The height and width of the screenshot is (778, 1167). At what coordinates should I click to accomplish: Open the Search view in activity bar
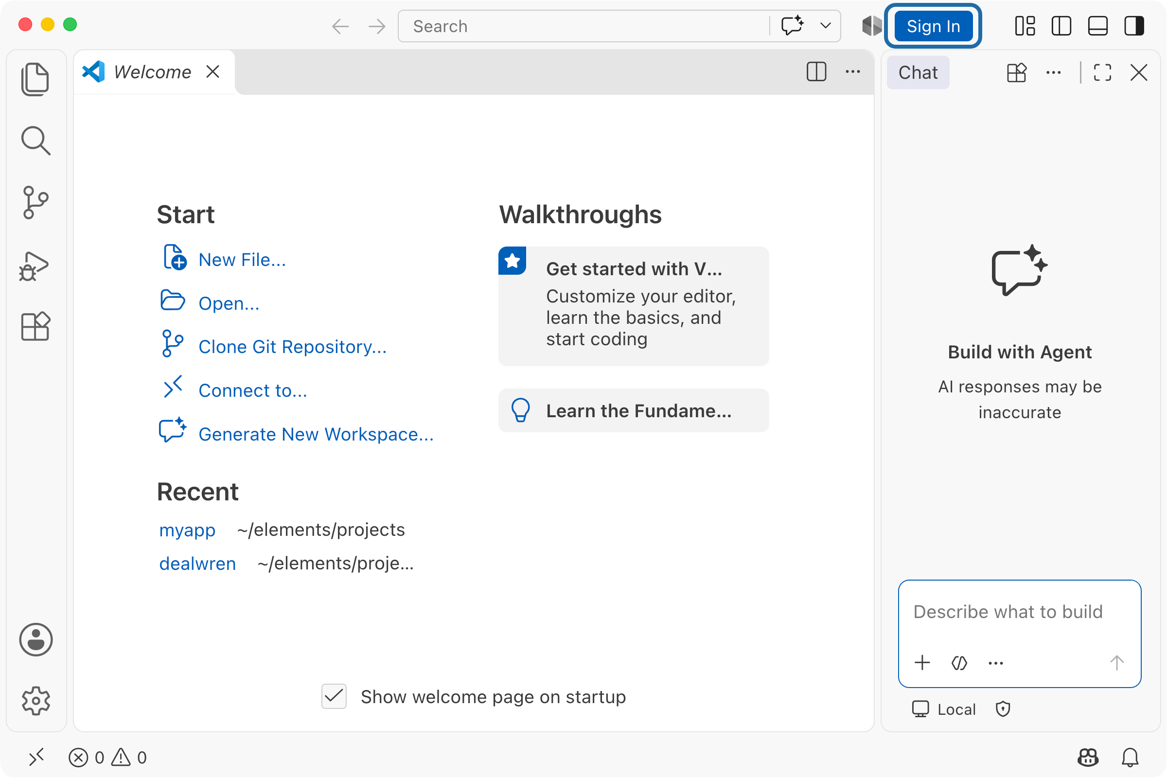click(35, 141)
